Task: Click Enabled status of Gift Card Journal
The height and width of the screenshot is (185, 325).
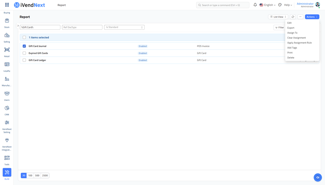Action: pyautogui.click(x=143, y=46)
